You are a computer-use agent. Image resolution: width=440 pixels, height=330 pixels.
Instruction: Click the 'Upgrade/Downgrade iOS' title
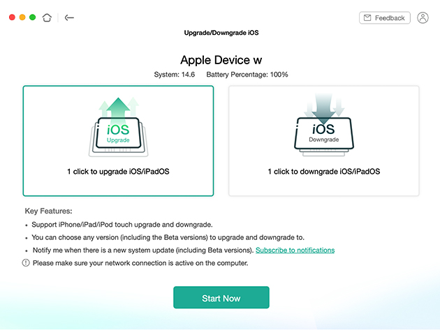pos(221,33)
